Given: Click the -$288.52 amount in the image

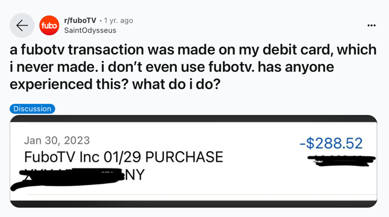Looking at the screenshot, I should click(x=331, y=143).
